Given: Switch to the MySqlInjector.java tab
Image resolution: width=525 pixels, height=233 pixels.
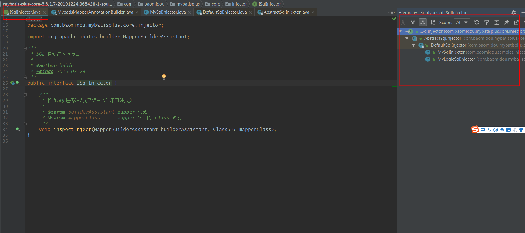Looking at the screenshot, I should pos(168,12).
